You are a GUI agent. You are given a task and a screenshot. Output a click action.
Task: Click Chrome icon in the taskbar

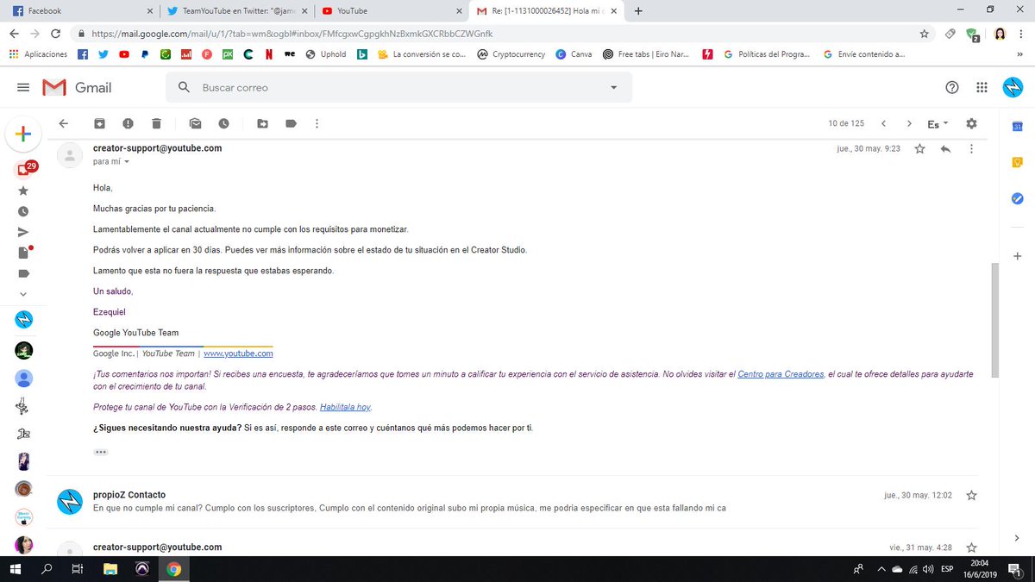click(x=174, y=569)
